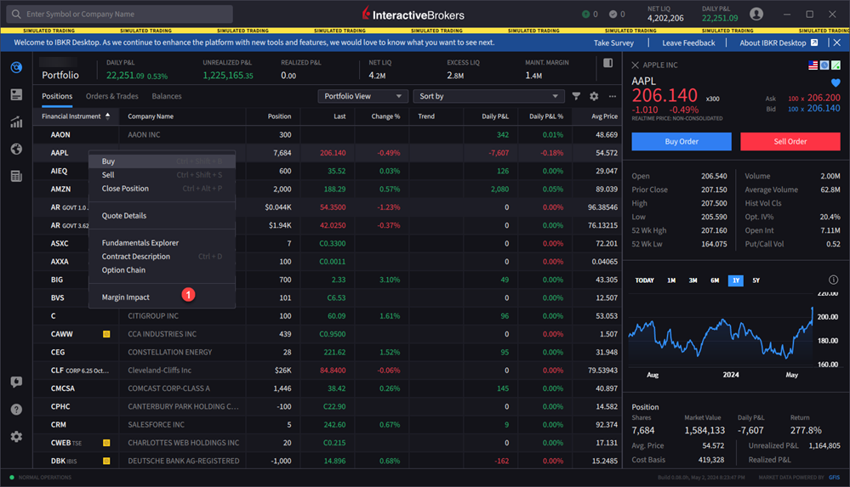Click the search magnifier icon
The width and height of the screenshot is (850, 487).
(16, 14)
